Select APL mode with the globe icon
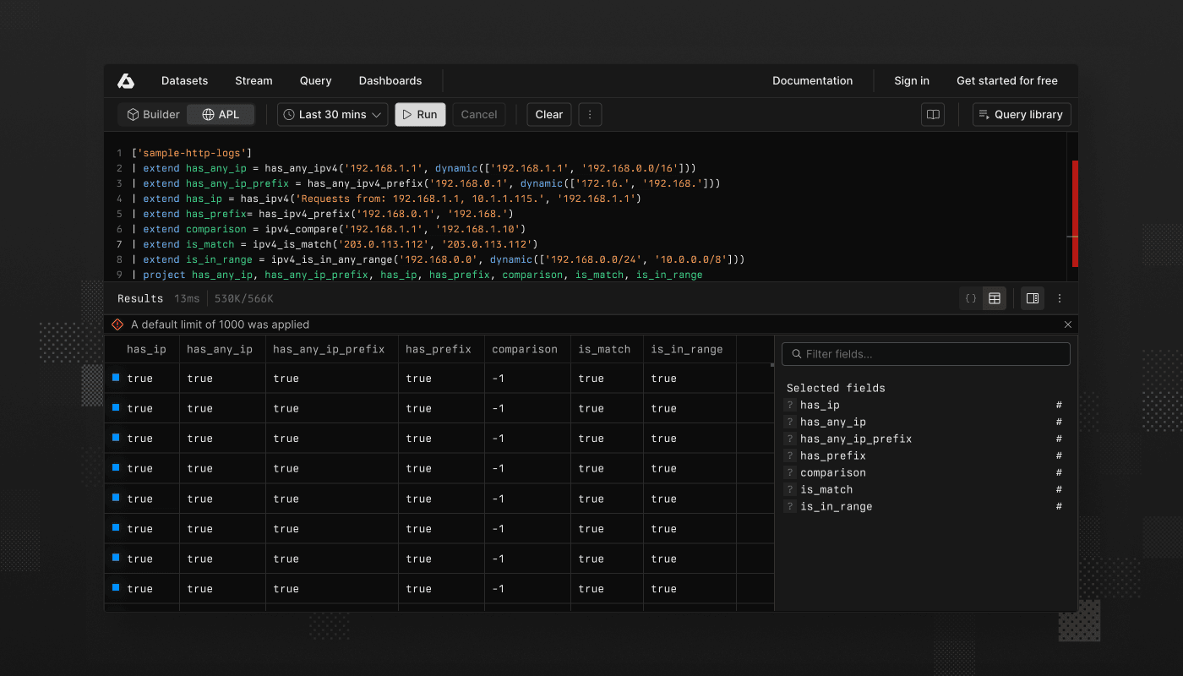 (x=220, y=114)
